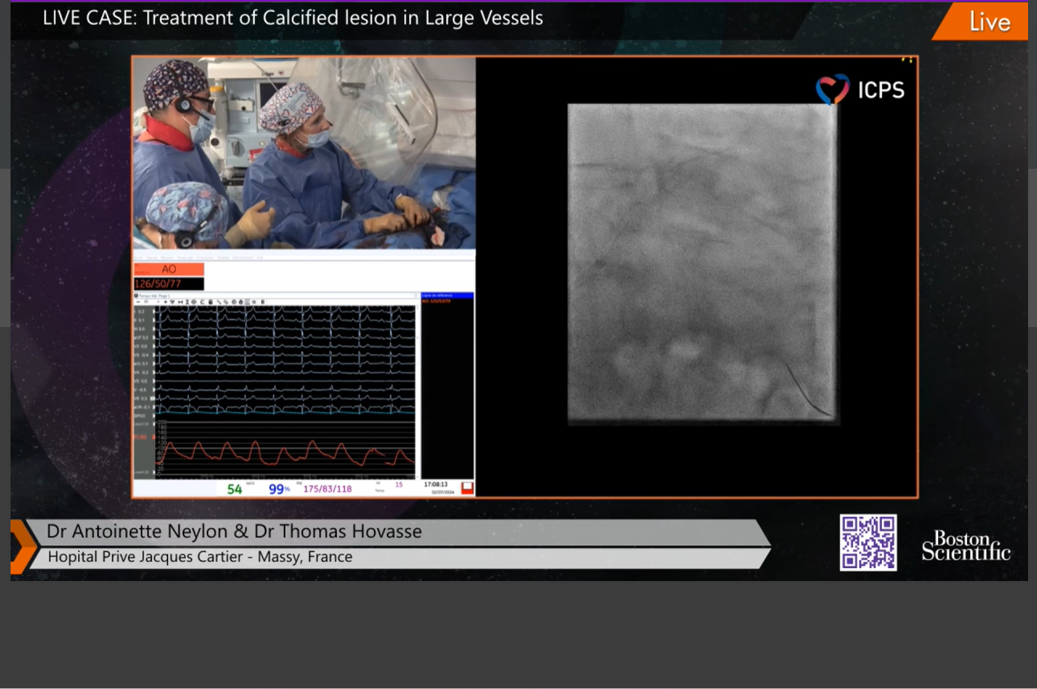
Task: Click the Boston Scientific logo
Action: (966, 545)
